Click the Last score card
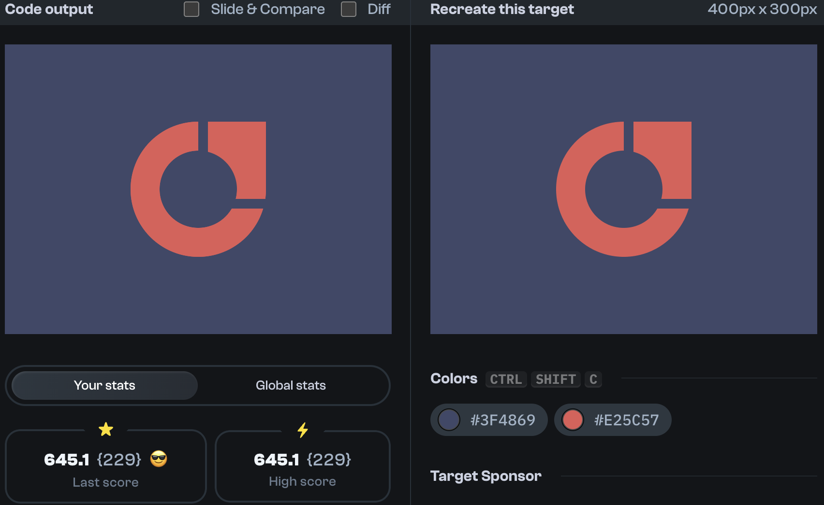 coord(106,466)
